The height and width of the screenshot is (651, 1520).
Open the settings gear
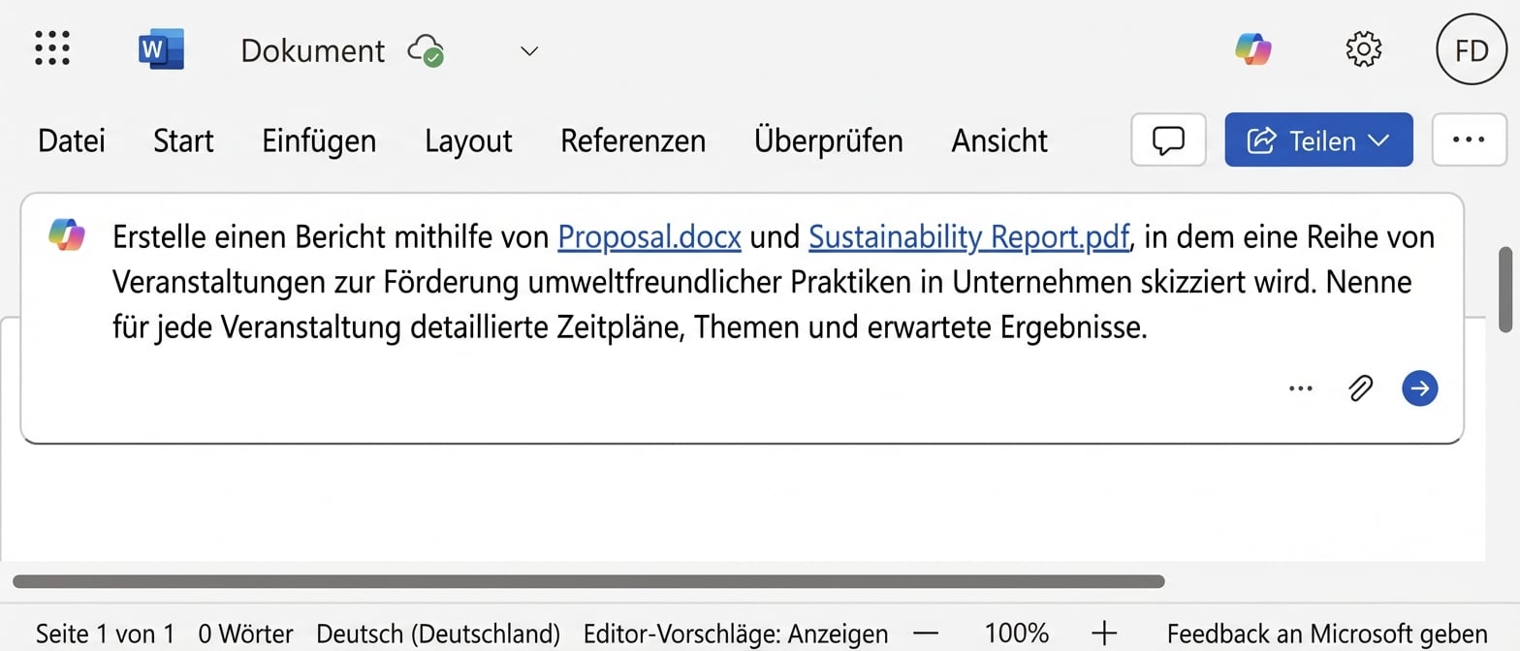[x=1363, y=48]
